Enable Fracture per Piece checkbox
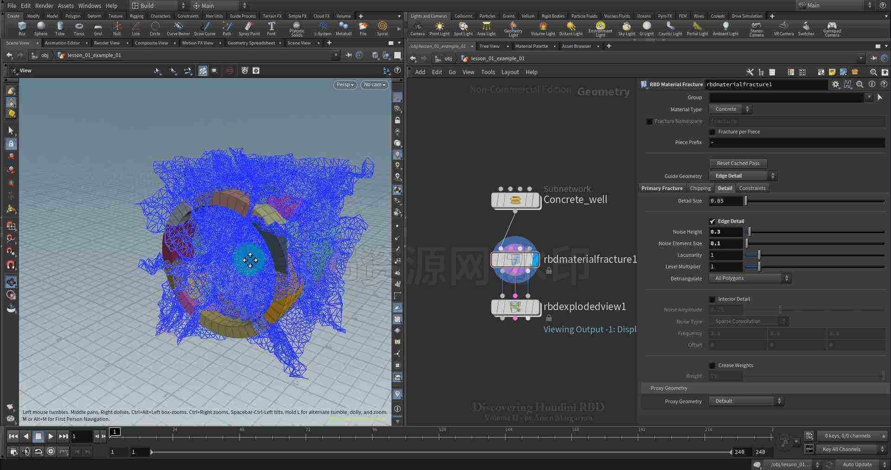891x470 pixels. tap(712, 132)
